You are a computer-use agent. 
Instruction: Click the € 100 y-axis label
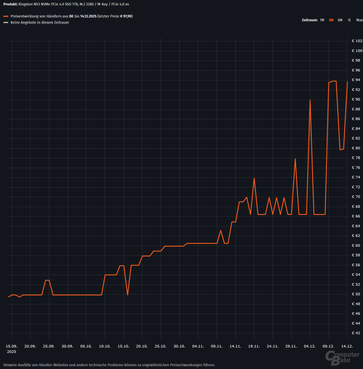click(x=357, y=51)
